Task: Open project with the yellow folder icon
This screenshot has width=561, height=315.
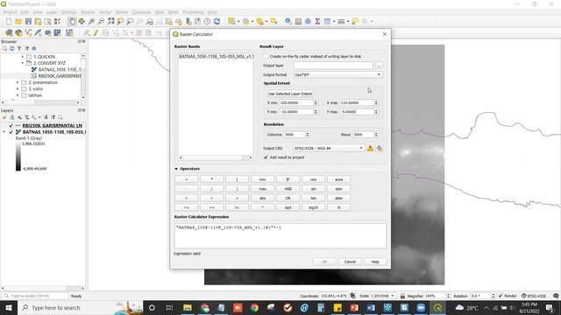Action: point(18,21)
